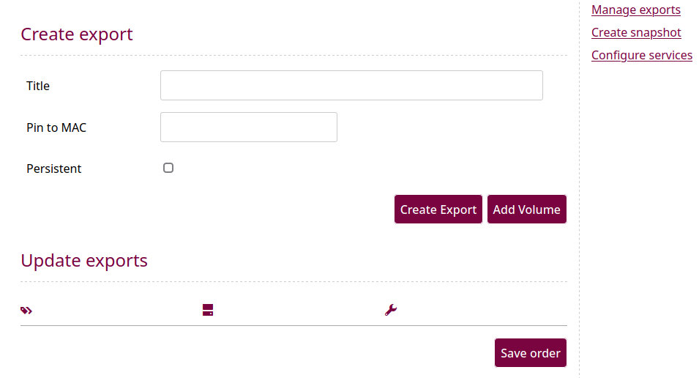Click the Title field label
Screen dimensions: 699x378
(x=38, y=86)
